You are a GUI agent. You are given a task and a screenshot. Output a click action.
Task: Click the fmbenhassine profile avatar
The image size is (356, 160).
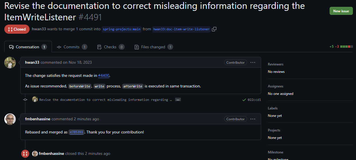(10, 119)
